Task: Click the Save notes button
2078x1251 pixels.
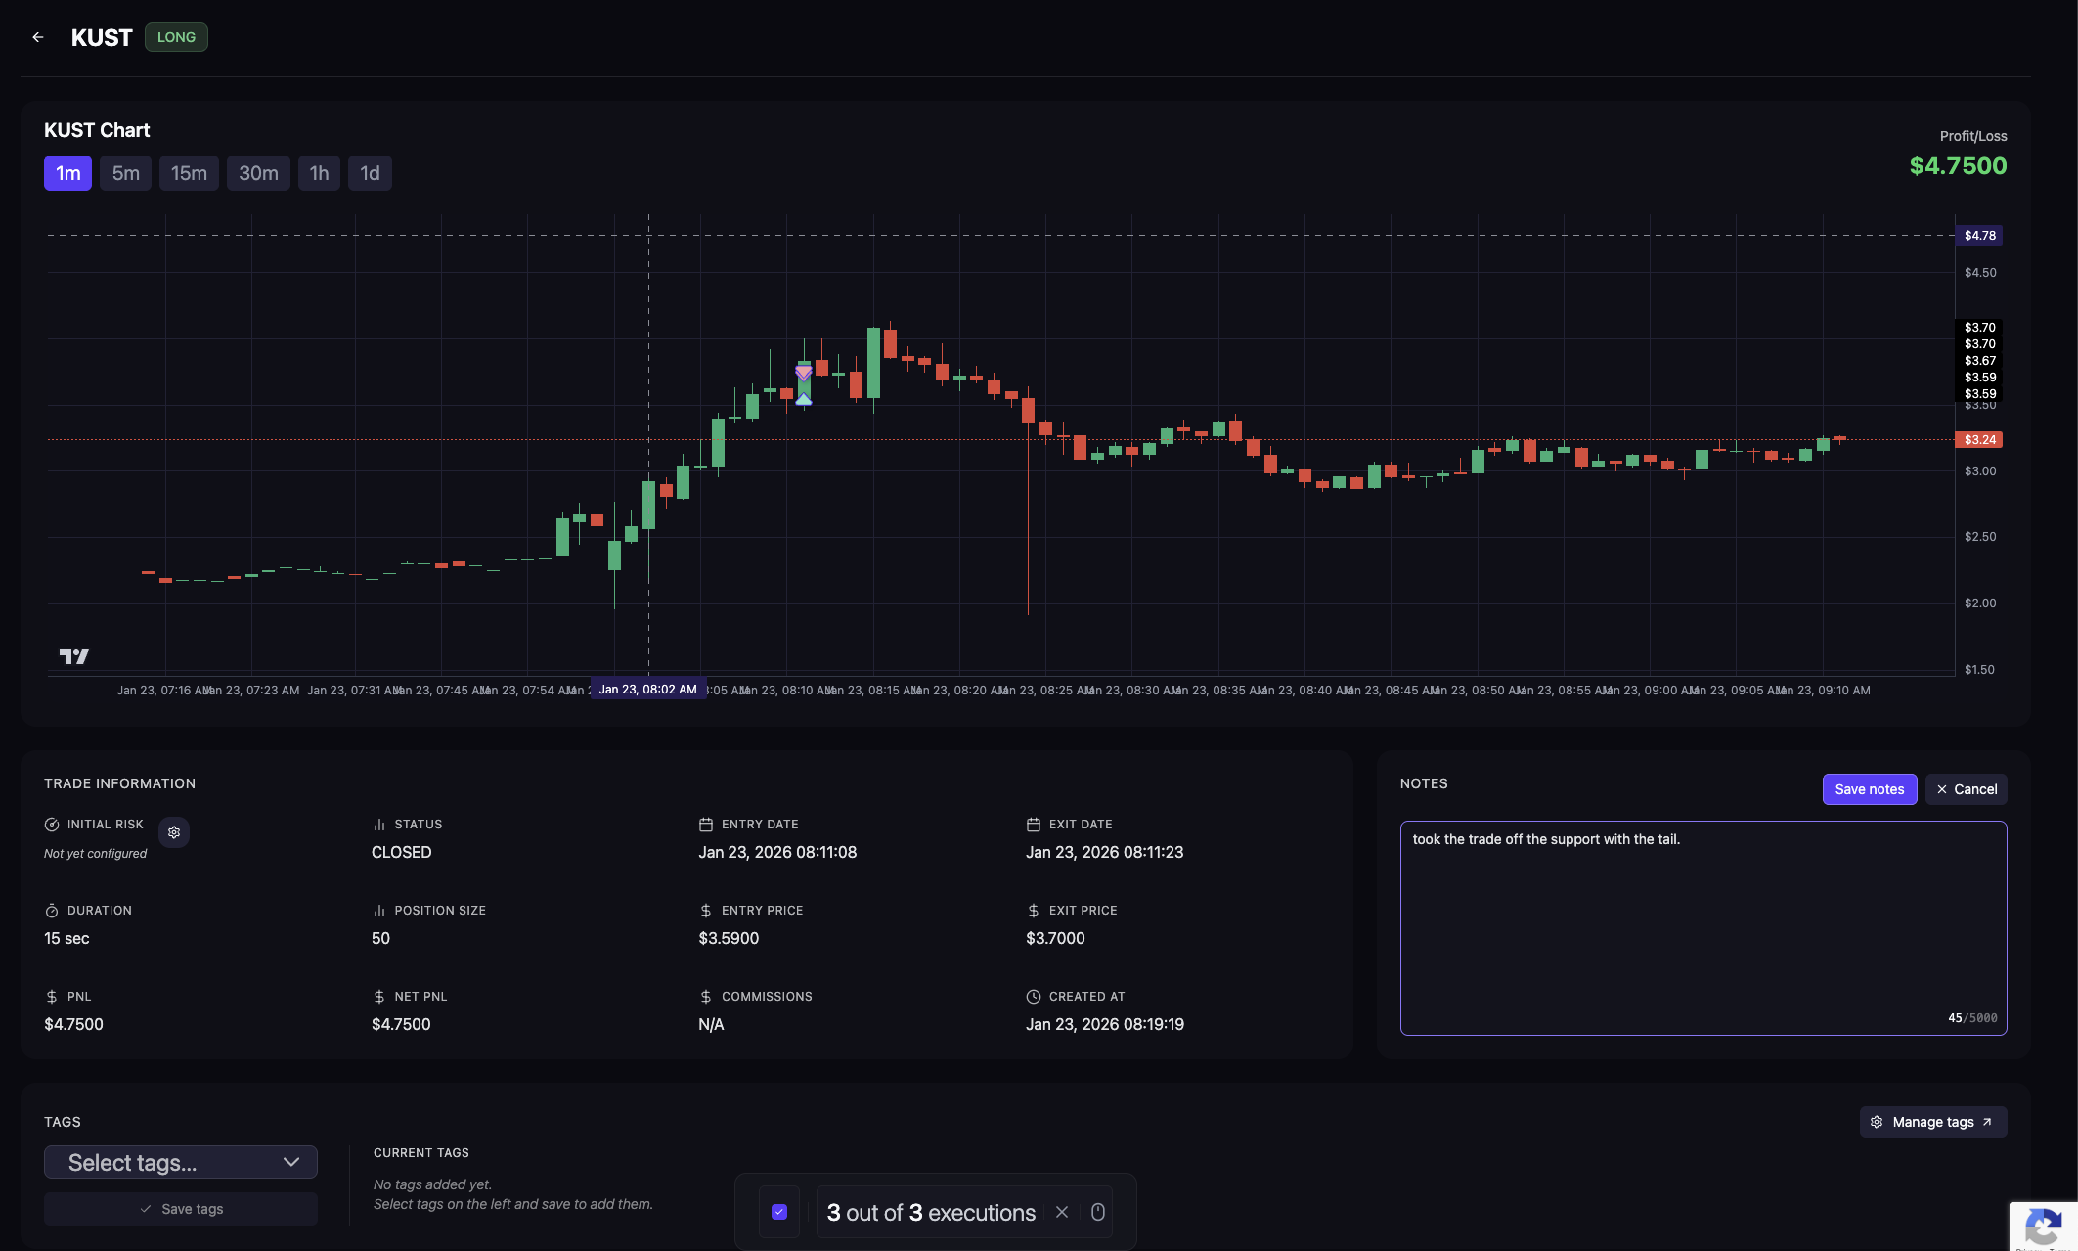Action: 1869,789
